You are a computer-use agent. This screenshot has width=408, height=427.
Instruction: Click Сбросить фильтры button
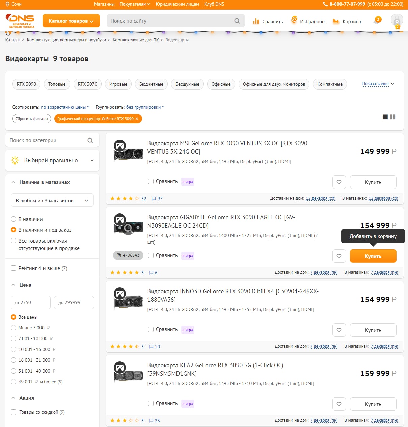32,119
